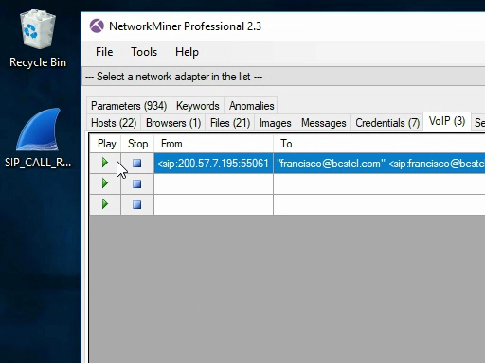Switch to the Hosts (22) tab
Image resolution: width=485 pixels, height=363 pixels.
pyautogui.click(x=114, y=123)
